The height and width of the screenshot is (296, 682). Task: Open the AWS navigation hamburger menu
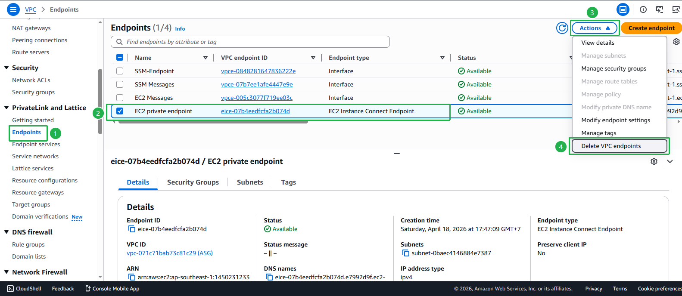point(13,9)
